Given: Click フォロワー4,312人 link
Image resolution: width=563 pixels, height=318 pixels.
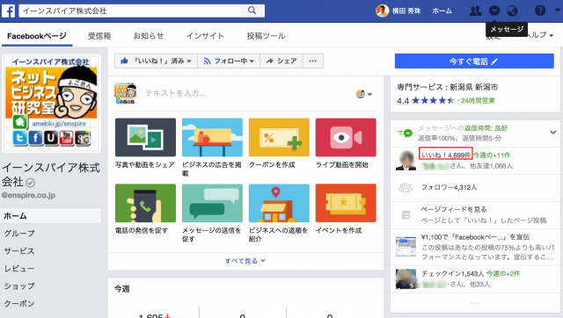Looking at the screenshot, I should (x=449, y=187).
